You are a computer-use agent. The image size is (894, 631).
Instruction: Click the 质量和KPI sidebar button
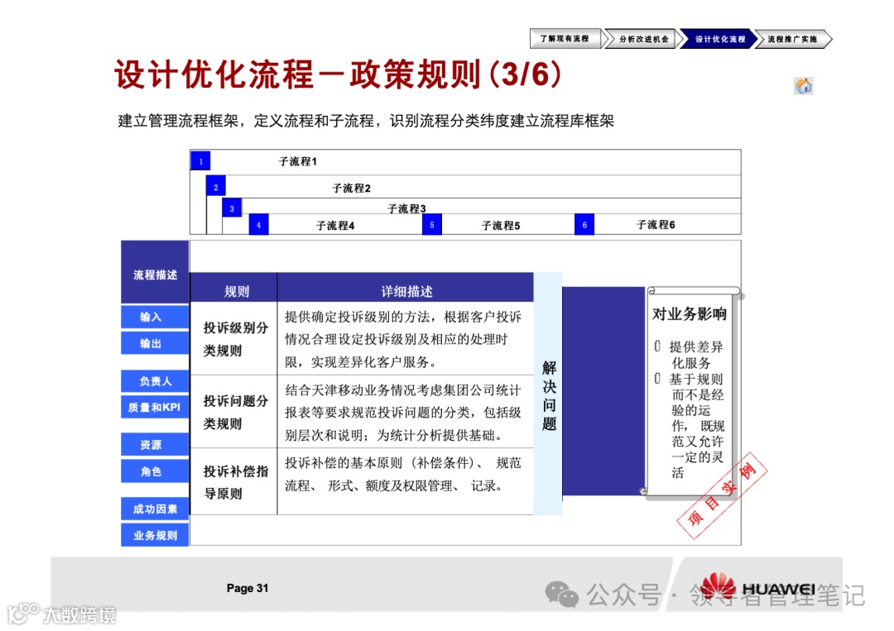click(155, 407)
